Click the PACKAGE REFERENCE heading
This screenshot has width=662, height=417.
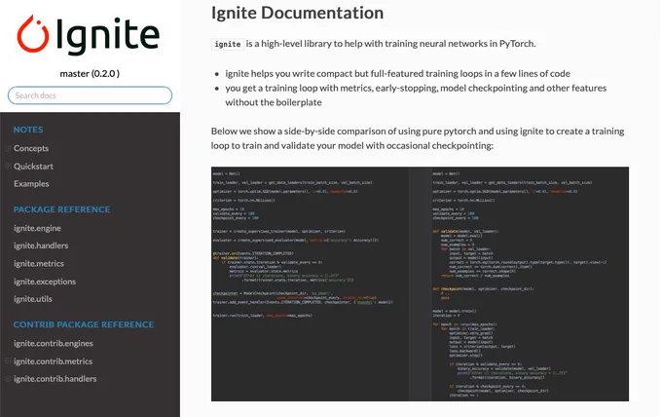click(x=61, y=209)
